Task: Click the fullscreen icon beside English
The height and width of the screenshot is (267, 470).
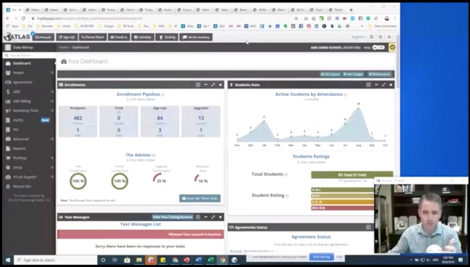Action: coord(372,37)
